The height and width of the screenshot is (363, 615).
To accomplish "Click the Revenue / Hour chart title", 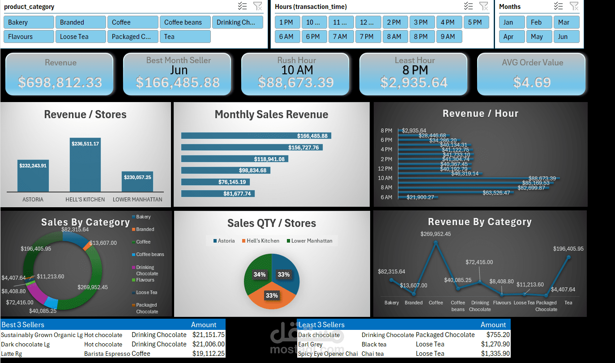I will pyautogui.click(x=480, y=114).
